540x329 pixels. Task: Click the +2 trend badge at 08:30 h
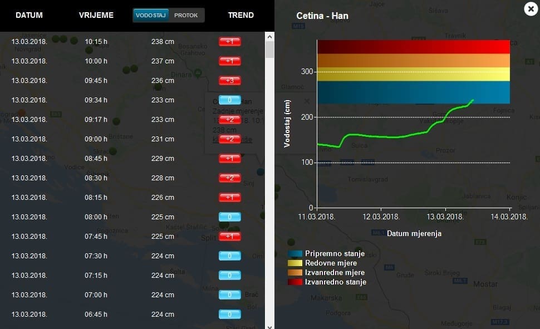(229, 178)
